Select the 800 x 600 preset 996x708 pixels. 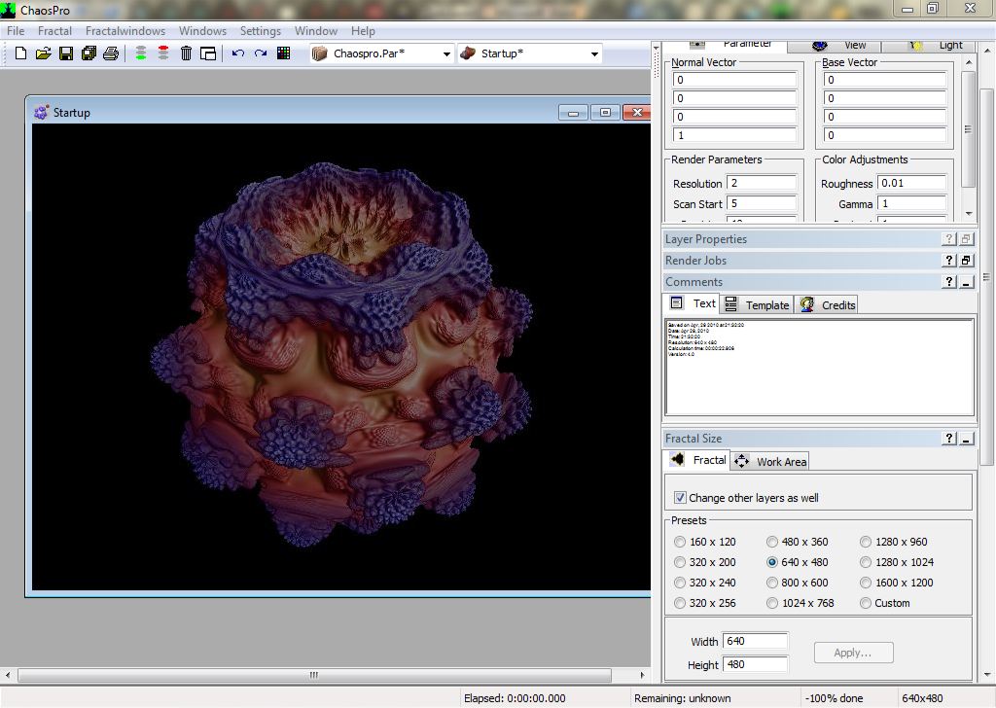click(772, 583)
